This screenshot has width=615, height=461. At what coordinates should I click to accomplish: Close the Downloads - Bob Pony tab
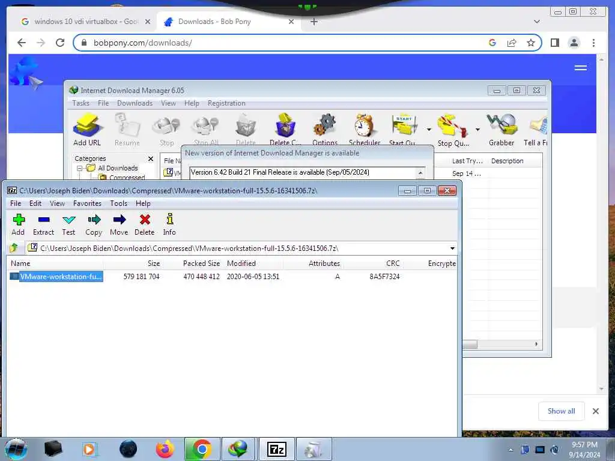coord(291,22)
